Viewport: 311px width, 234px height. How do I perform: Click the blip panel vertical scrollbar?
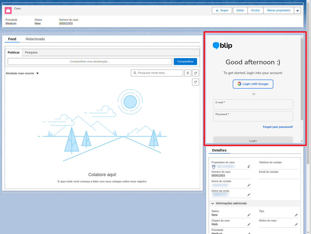point(302,81)
